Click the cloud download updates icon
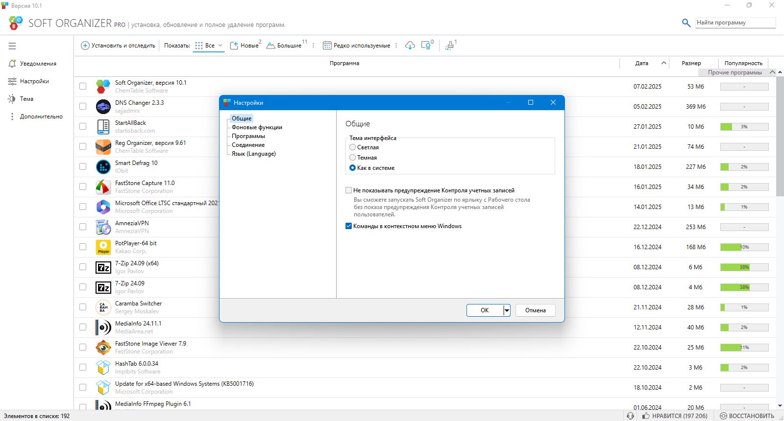Viewport: 784px width, 421px height. (410, 46)
